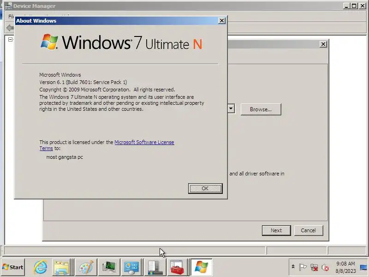Click Next in the driver wizard

coord(276,230)
